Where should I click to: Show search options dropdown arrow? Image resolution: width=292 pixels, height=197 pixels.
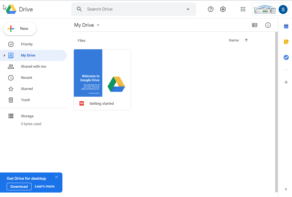(x=188, y=9)
